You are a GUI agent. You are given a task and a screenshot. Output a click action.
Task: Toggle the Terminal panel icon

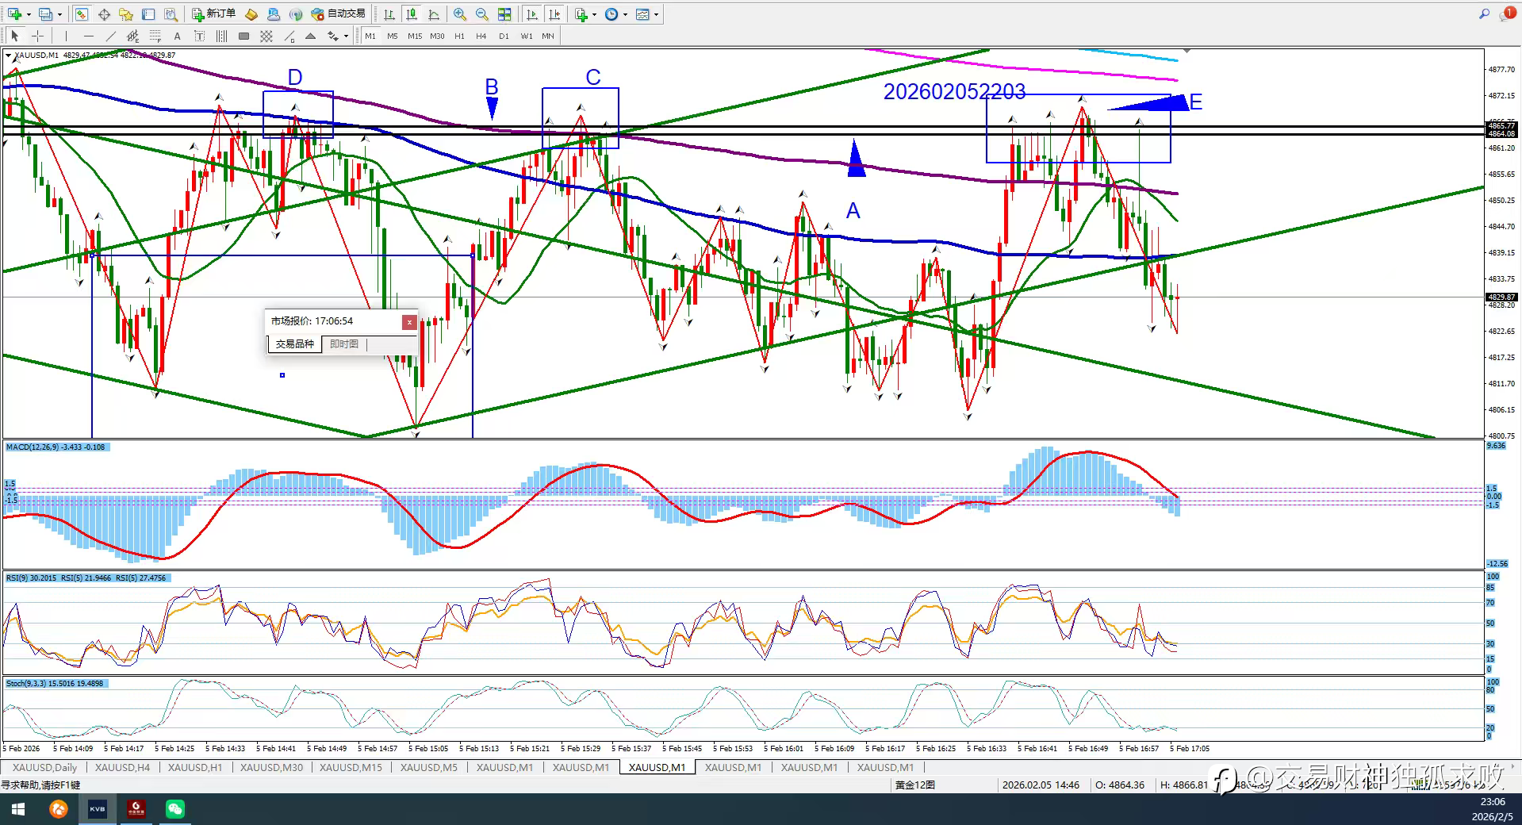[148, 14]
